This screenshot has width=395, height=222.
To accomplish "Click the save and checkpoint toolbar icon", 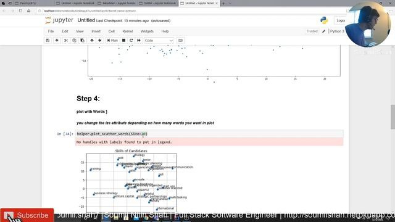I will pos(48,40).
